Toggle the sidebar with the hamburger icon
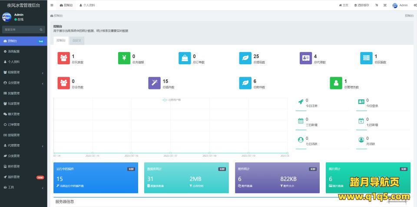417x207 pixels. 52,5
